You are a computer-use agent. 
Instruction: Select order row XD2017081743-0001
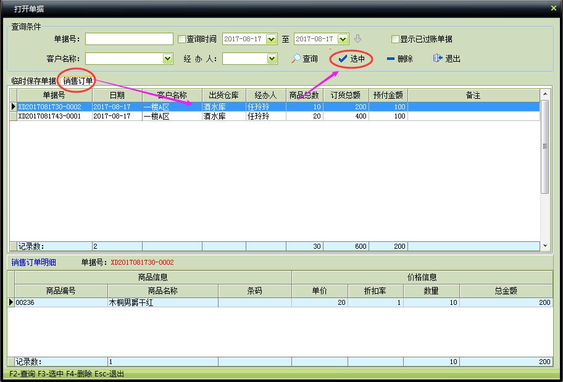pyautogui.click(x=275, y=116)
